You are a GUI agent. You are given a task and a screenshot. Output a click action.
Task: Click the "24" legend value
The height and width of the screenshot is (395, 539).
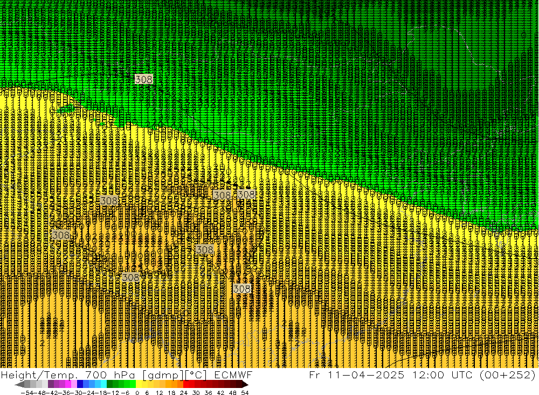coord(184,393)
